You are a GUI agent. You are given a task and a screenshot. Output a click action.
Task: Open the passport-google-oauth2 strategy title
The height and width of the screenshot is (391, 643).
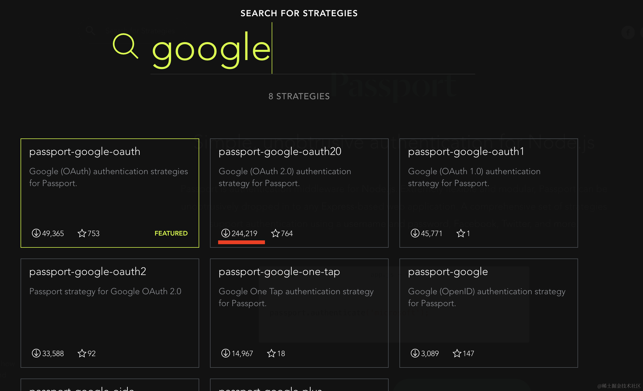click(88, 272)
